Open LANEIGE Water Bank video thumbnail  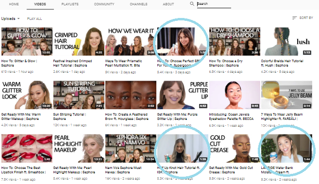point(286,149)
